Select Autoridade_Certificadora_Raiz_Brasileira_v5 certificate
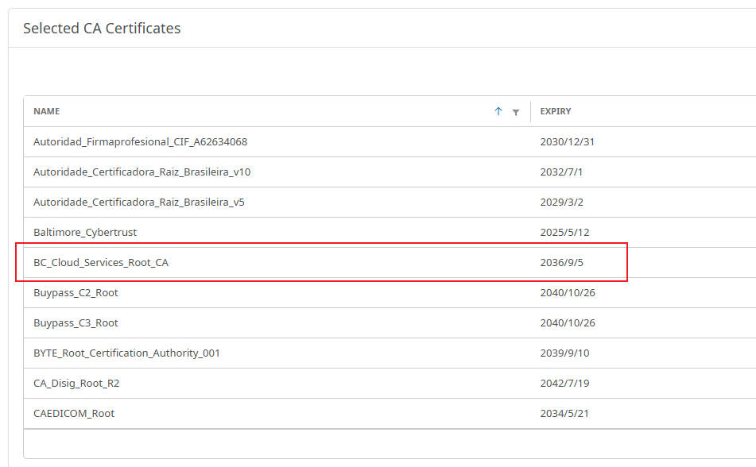The height and width of the screenshot is (467, 756). 390,202
